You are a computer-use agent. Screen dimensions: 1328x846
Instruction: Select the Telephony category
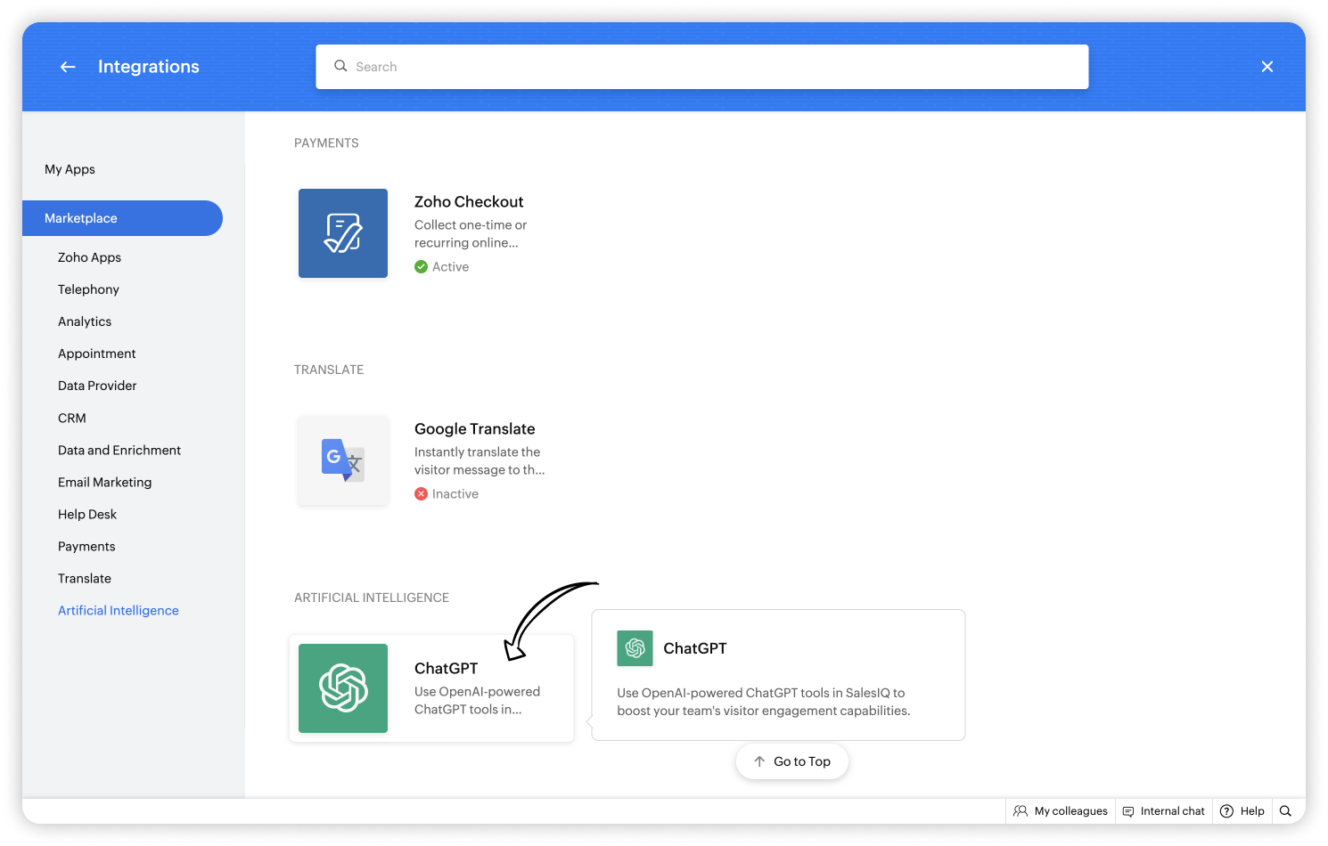point(88,289)
